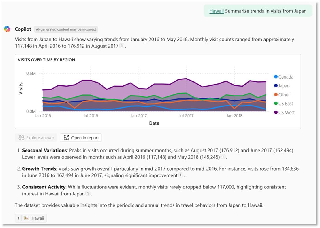Click the prompt text "Summarize trends in visits from Japan"
Screen dimensions: 320x228
point(266,11)
